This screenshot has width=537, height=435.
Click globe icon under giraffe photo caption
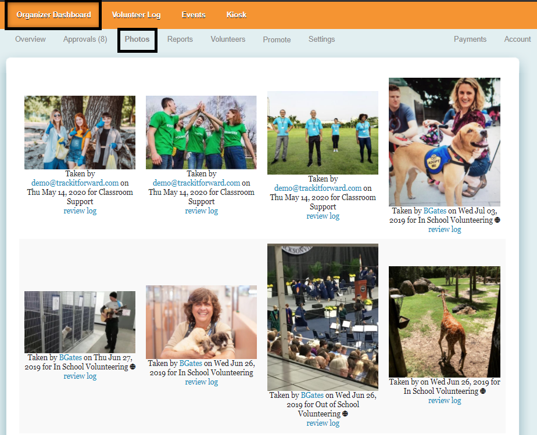(483, 391)
